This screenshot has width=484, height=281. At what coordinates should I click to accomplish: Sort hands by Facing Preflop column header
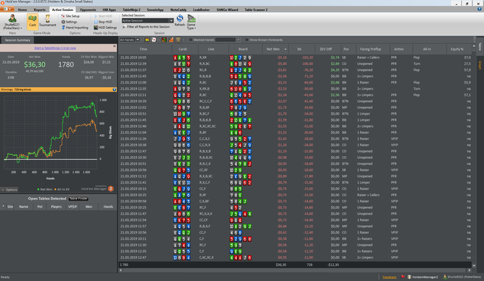tap(371, 49)
